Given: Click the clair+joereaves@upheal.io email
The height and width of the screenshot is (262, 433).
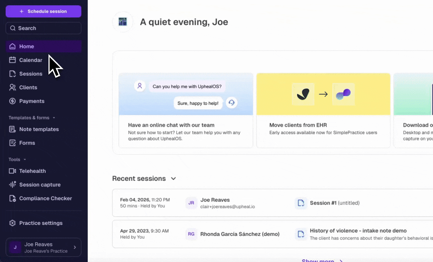Looking at the screenshot, I should click(227, 207).
